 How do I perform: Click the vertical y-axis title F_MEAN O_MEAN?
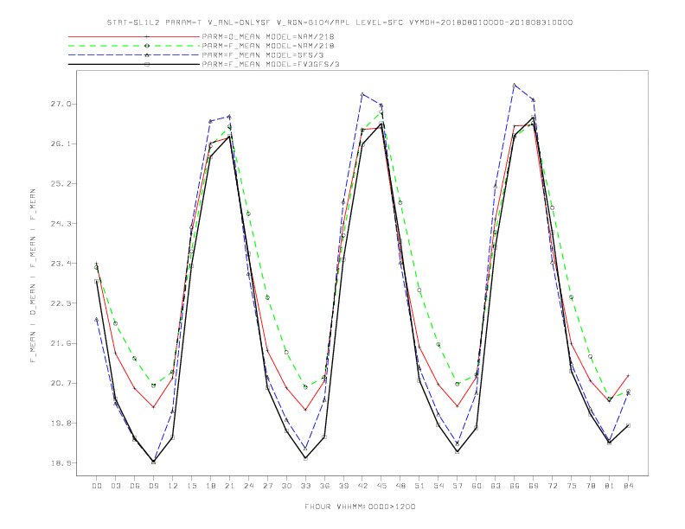coord(33,276)
